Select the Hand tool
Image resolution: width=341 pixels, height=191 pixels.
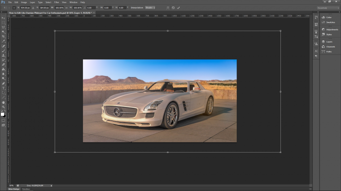[x=3, y=102]
